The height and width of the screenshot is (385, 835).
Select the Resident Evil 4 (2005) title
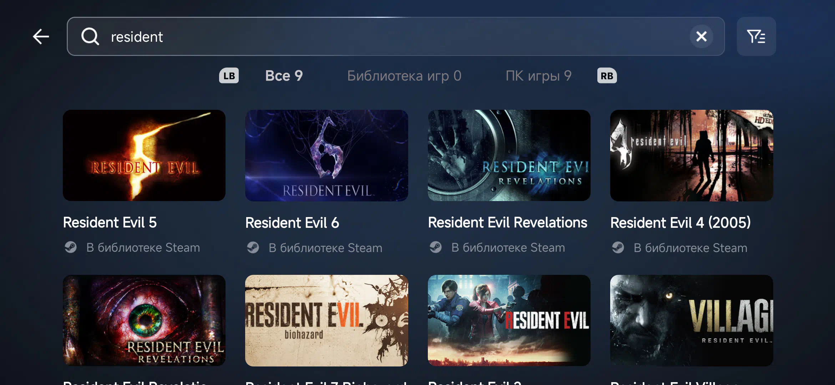(x=680, y=222)
